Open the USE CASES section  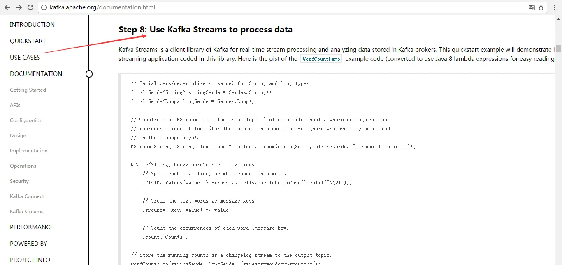(x=25, y=58)
